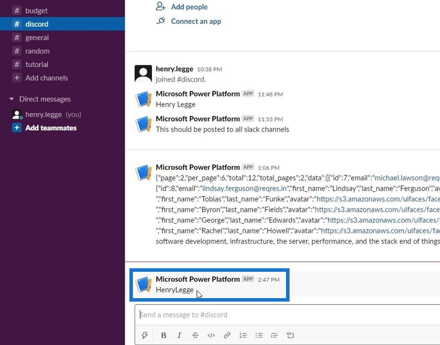Click the Connect an app plug icon
This screenshot has height=345, width=440.
(x=161, y=21)
